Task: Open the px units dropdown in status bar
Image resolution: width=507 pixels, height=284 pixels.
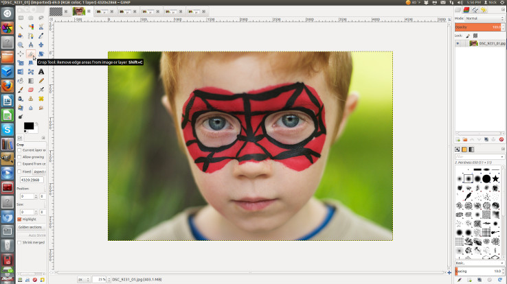Action: pos(84,279)
